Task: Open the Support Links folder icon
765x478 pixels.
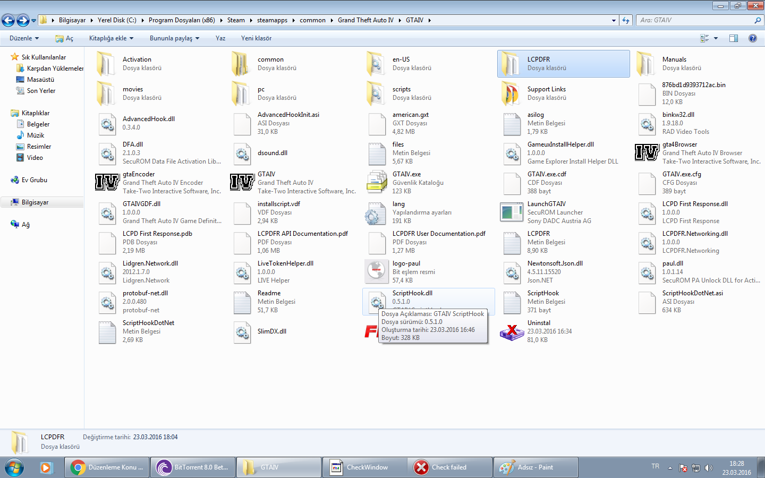Action: [x=511, y=93]
